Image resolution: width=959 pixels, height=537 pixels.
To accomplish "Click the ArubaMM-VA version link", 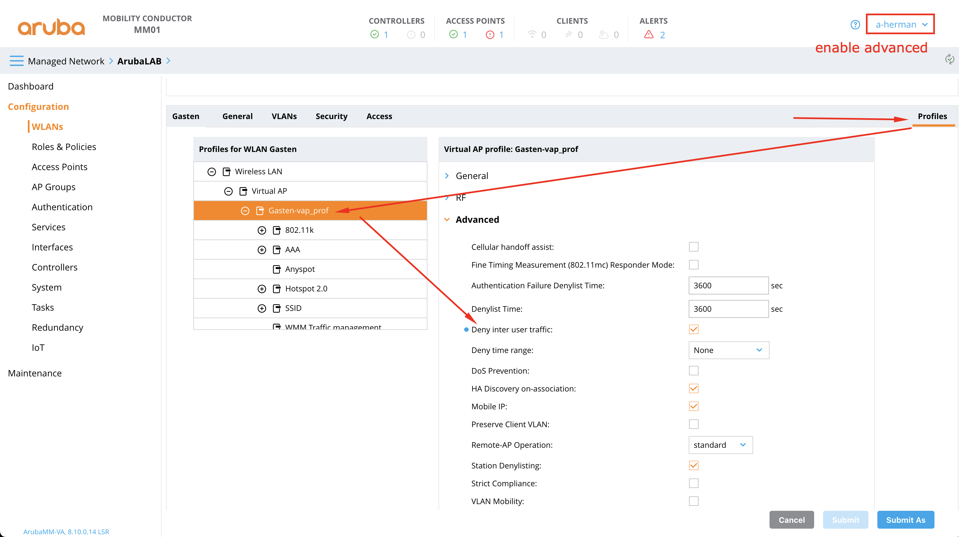I will tap(66, 532).
